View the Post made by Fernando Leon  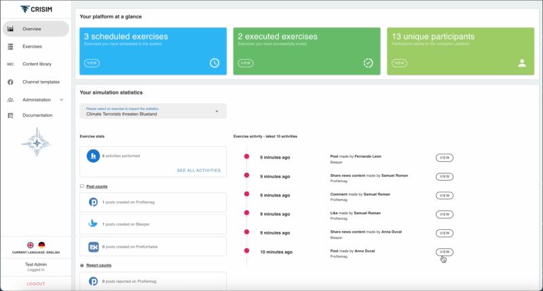pos(445,158)
